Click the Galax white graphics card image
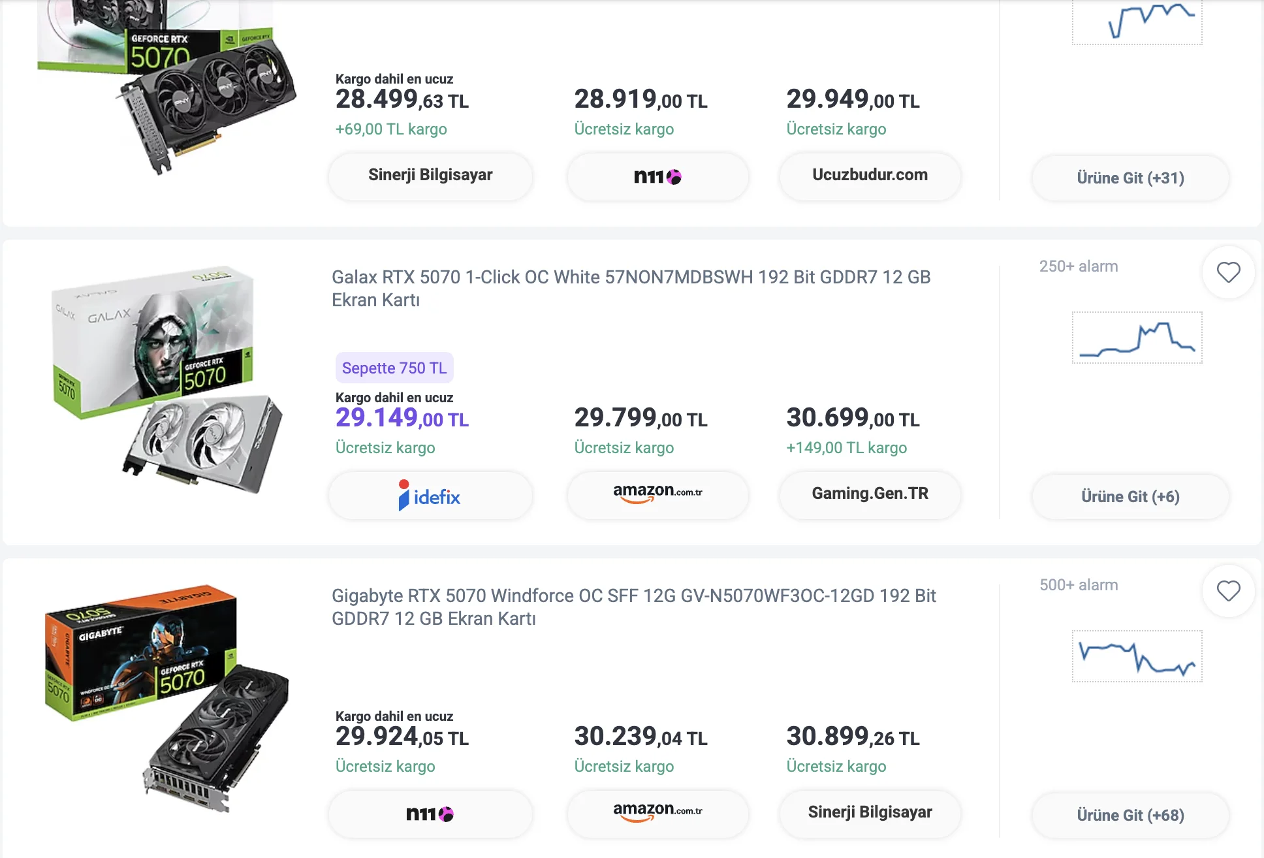The image size is (1264, 858). pos(166,380)
